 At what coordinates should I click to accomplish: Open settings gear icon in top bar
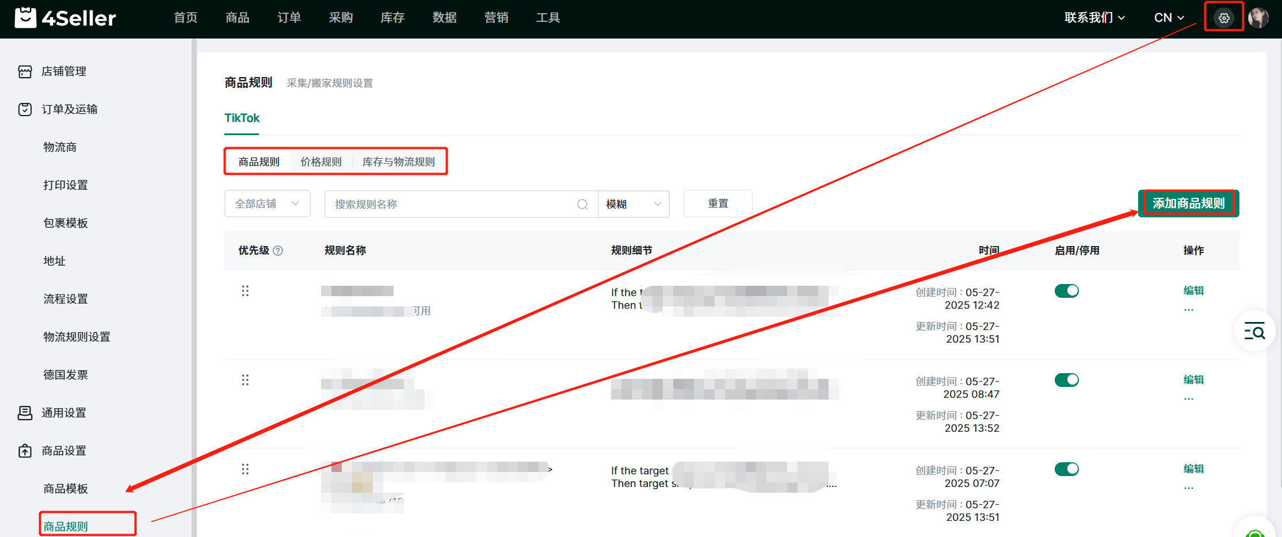(x=1223, y=18)
